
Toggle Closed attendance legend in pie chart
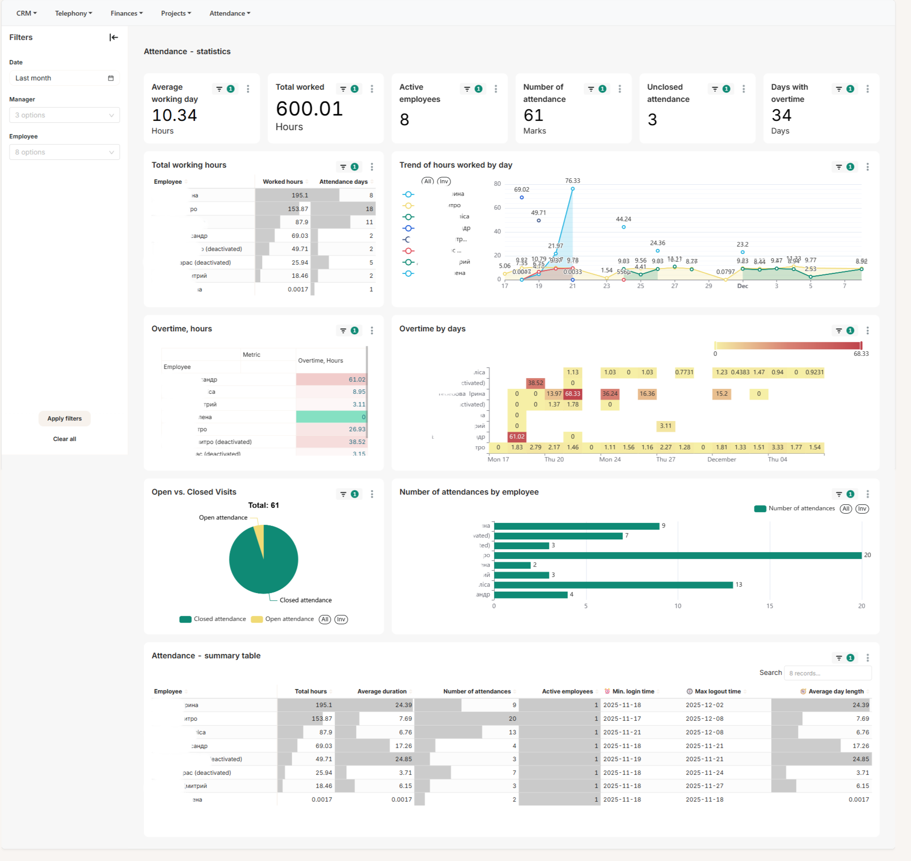coord(213,619)
